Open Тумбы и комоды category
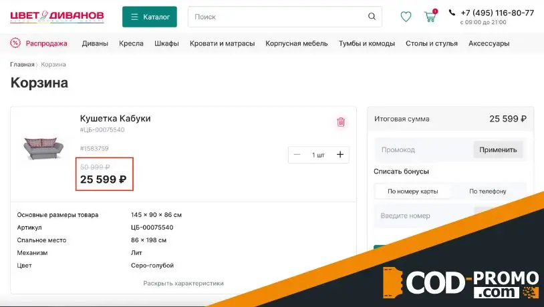The image size is (544, 307). [367, 43]
